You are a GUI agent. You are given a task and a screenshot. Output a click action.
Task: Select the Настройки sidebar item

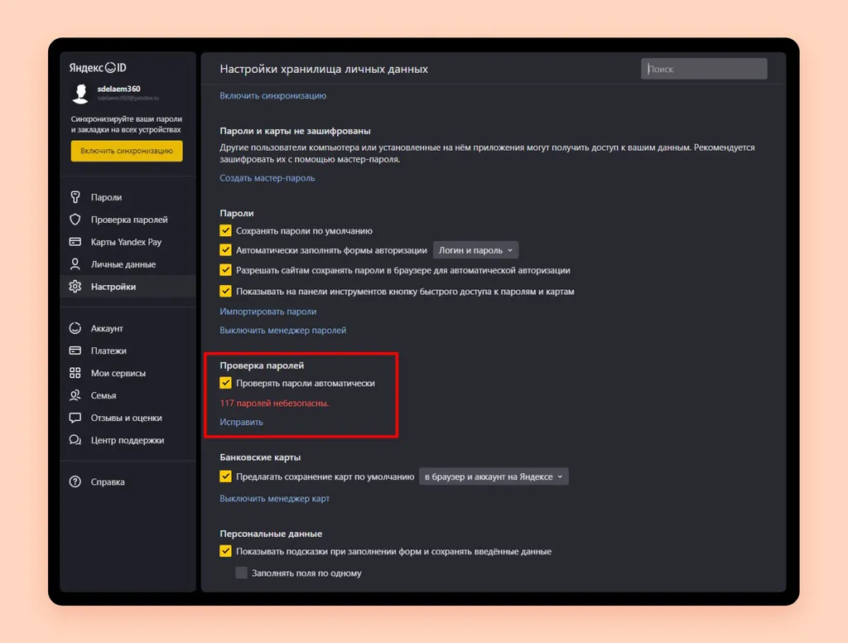tap(128, 287)
